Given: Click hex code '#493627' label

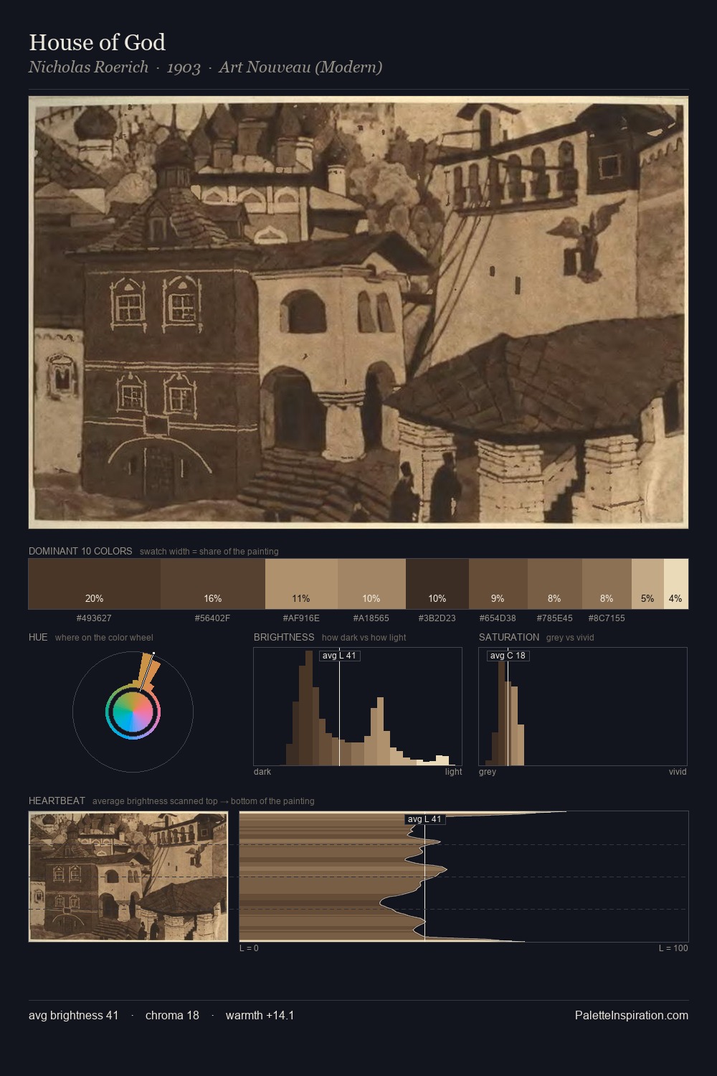Looking at the screenshot, I should [94, 618].
